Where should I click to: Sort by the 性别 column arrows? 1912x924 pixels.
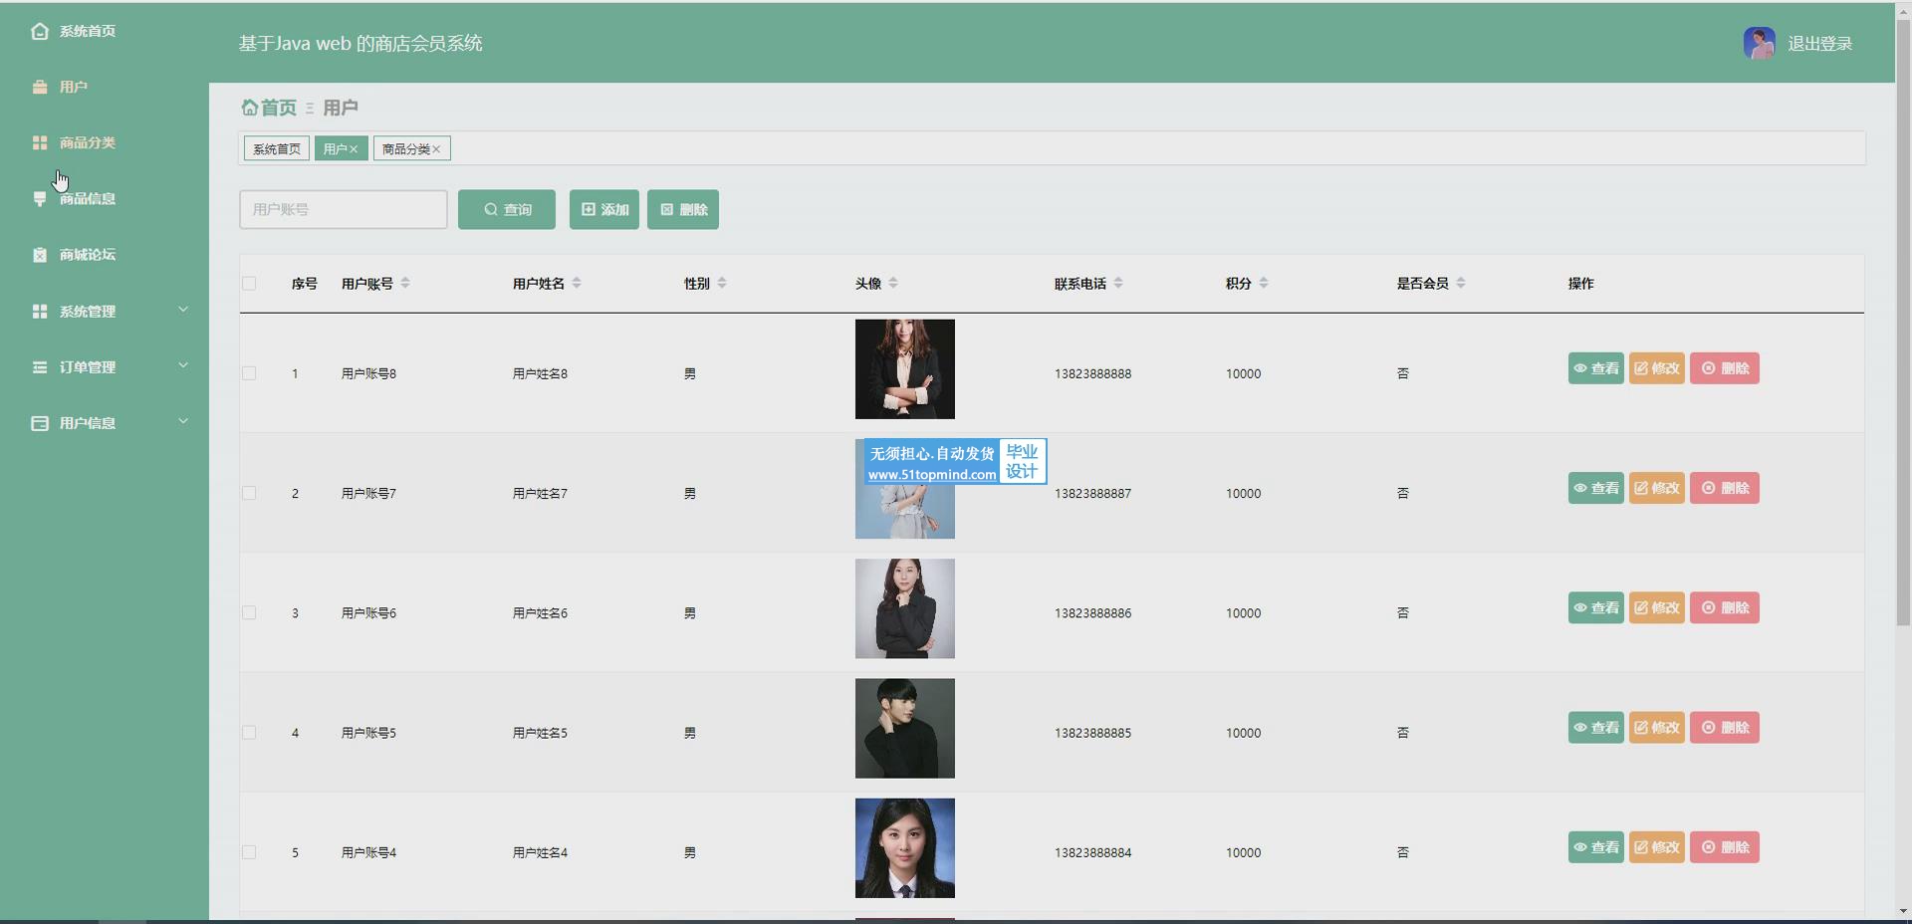tap(722, 283)
